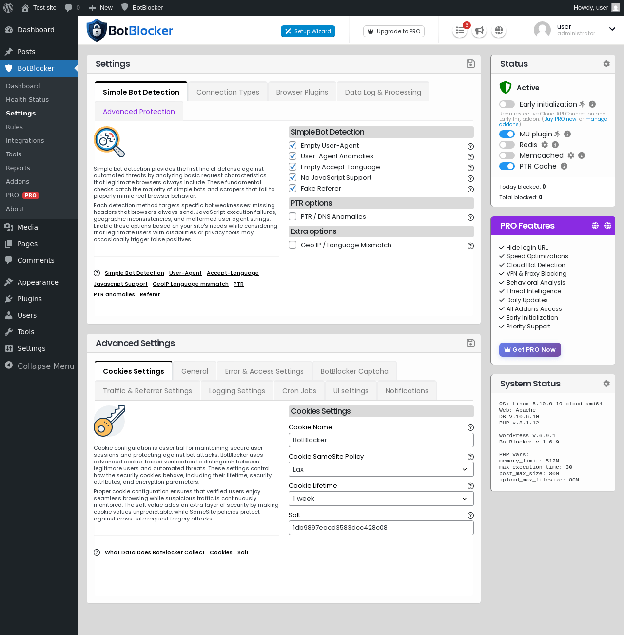Switch to Connection Types tab
The image size is (624, 635).
point(228,92)
